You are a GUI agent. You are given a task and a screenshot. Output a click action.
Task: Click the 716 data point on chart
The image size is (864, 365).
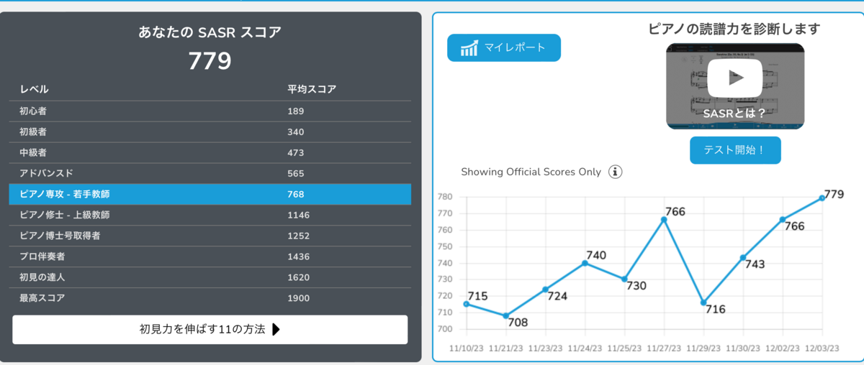[703, 302]
